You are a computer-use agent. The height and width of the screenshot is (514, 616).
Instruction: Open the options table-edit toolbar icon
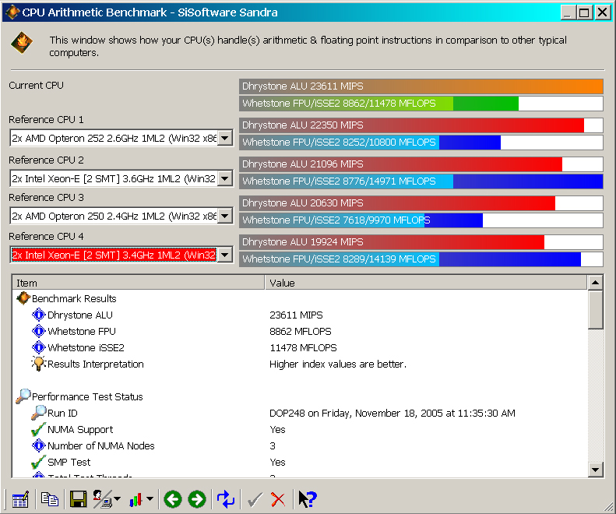[20, 499]
